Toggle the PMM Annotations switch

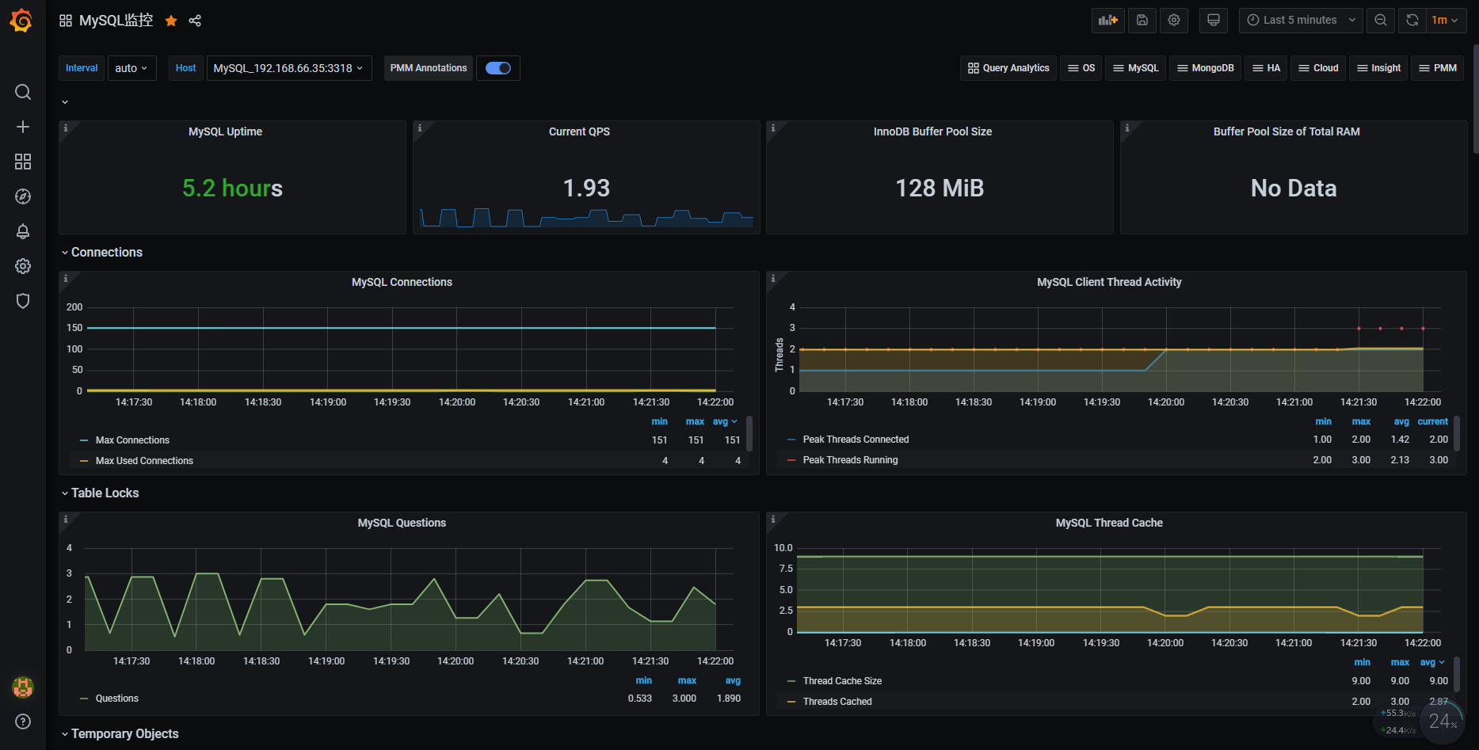pos(498,68)
